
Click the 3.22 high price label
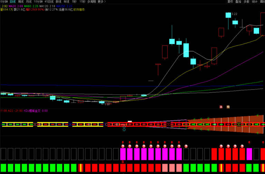click(x=234, y=14)
